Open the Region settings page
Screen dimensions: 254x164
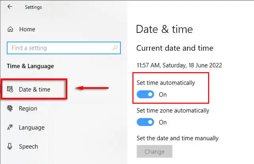coord(28,109)
